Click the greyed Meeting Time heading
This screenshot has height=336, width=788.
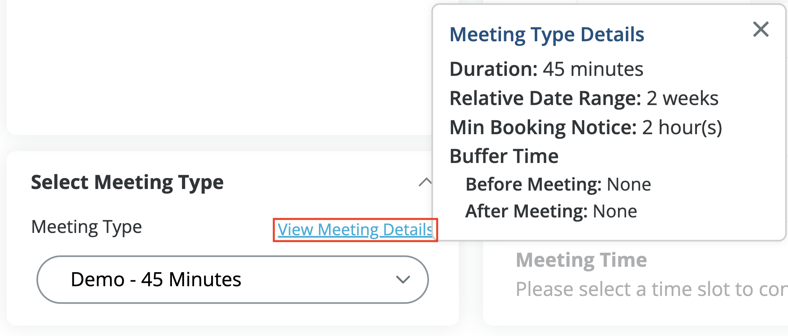point(581,260)
